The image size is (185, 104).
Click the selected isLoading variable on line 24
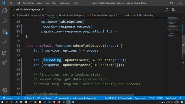(52, 60)
